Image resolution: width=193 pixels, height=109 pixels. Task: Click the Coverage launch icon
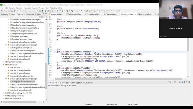coord(67,11)
